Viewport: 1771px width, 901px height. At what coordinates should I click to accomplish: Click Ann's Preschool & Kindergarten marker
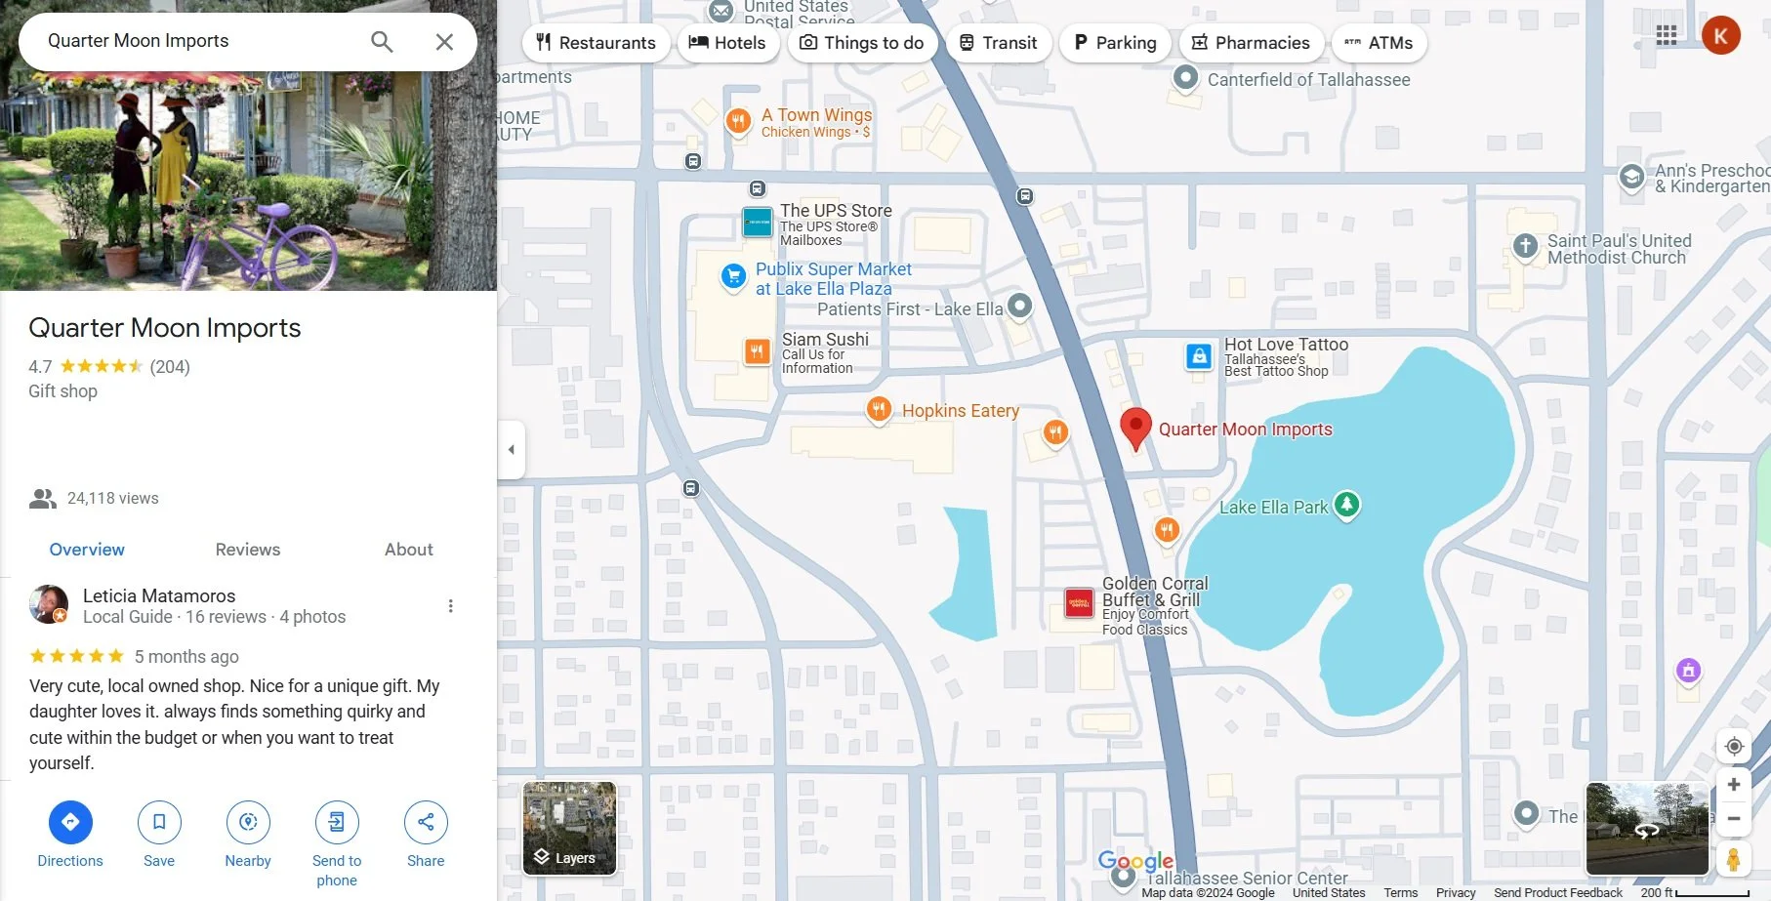tap(1631, 177)
